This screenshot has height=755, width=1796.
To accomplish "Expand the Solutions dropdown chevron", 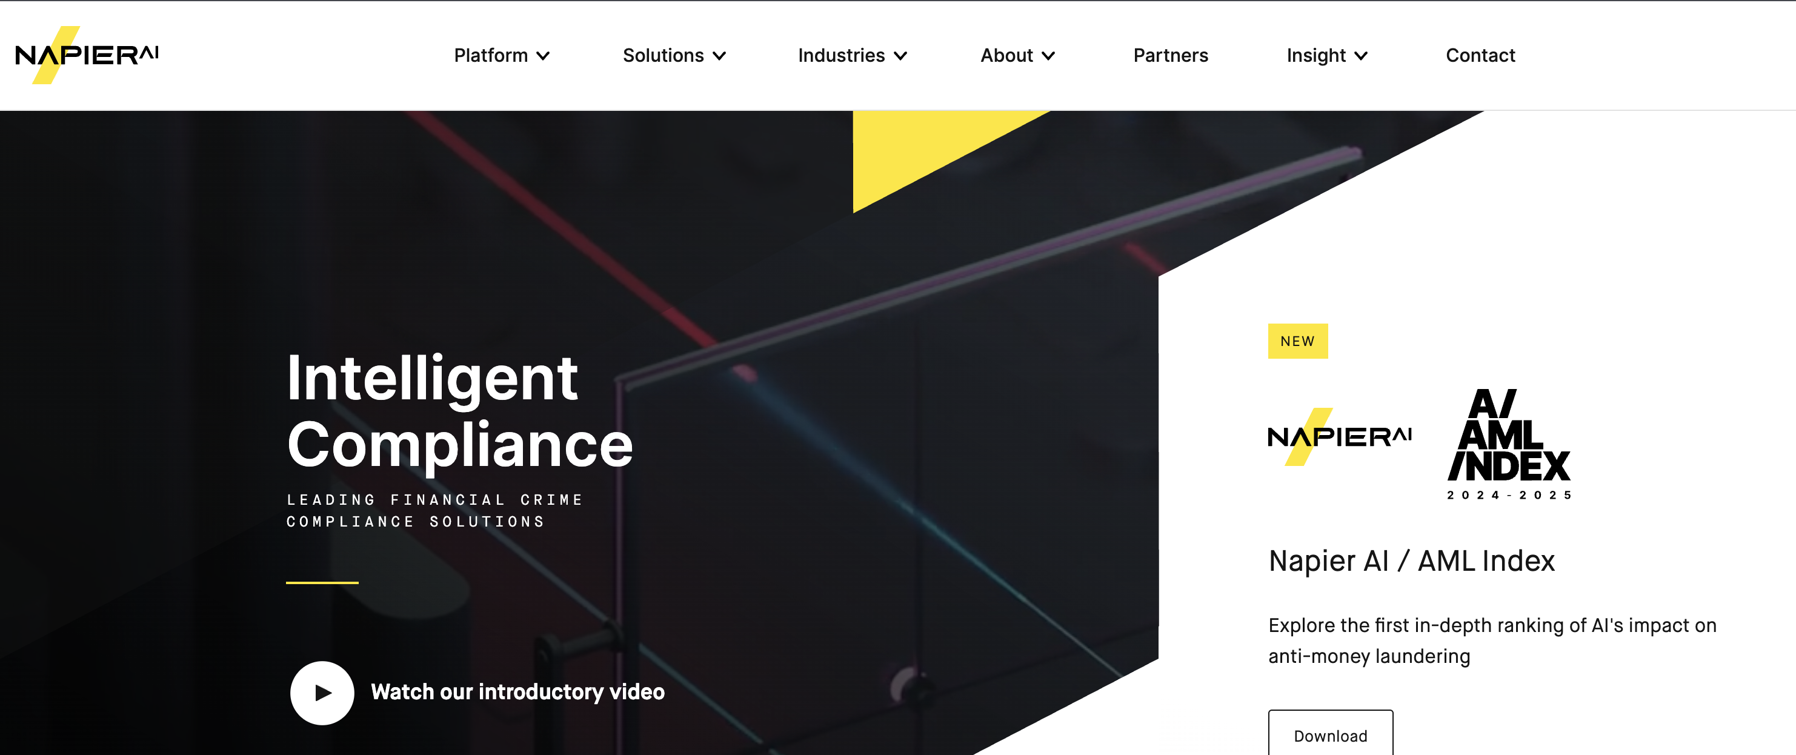I will pyautogui.click(x=719, y=56).
